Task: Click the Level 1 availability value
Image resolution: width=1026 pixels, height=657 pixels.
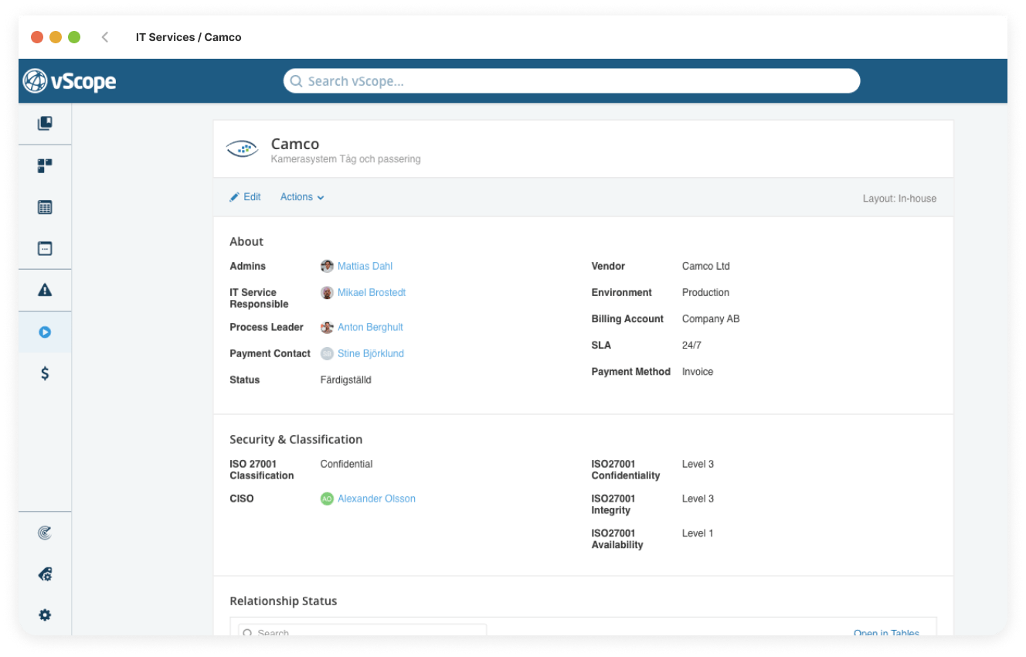Action: 698,533
